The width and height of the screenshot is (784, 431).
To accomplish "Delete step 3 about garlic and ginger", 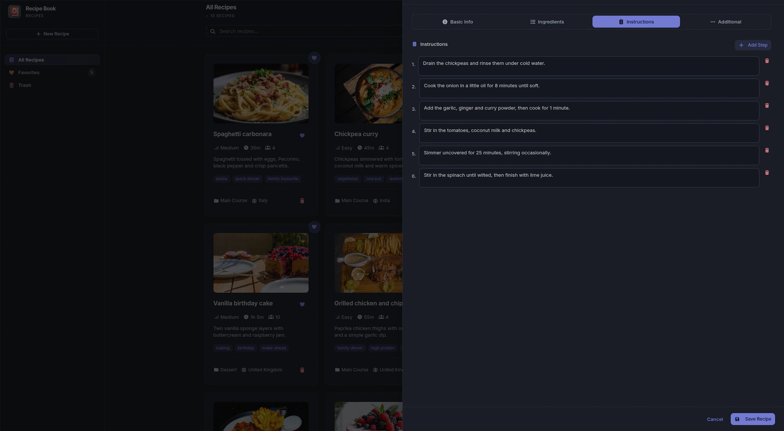I will tap(767, 106).
